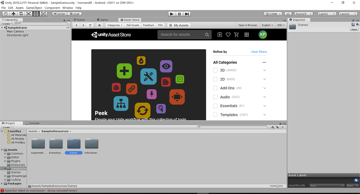
Task: Select the combined Transform tool
Action: tap(44, 14)
